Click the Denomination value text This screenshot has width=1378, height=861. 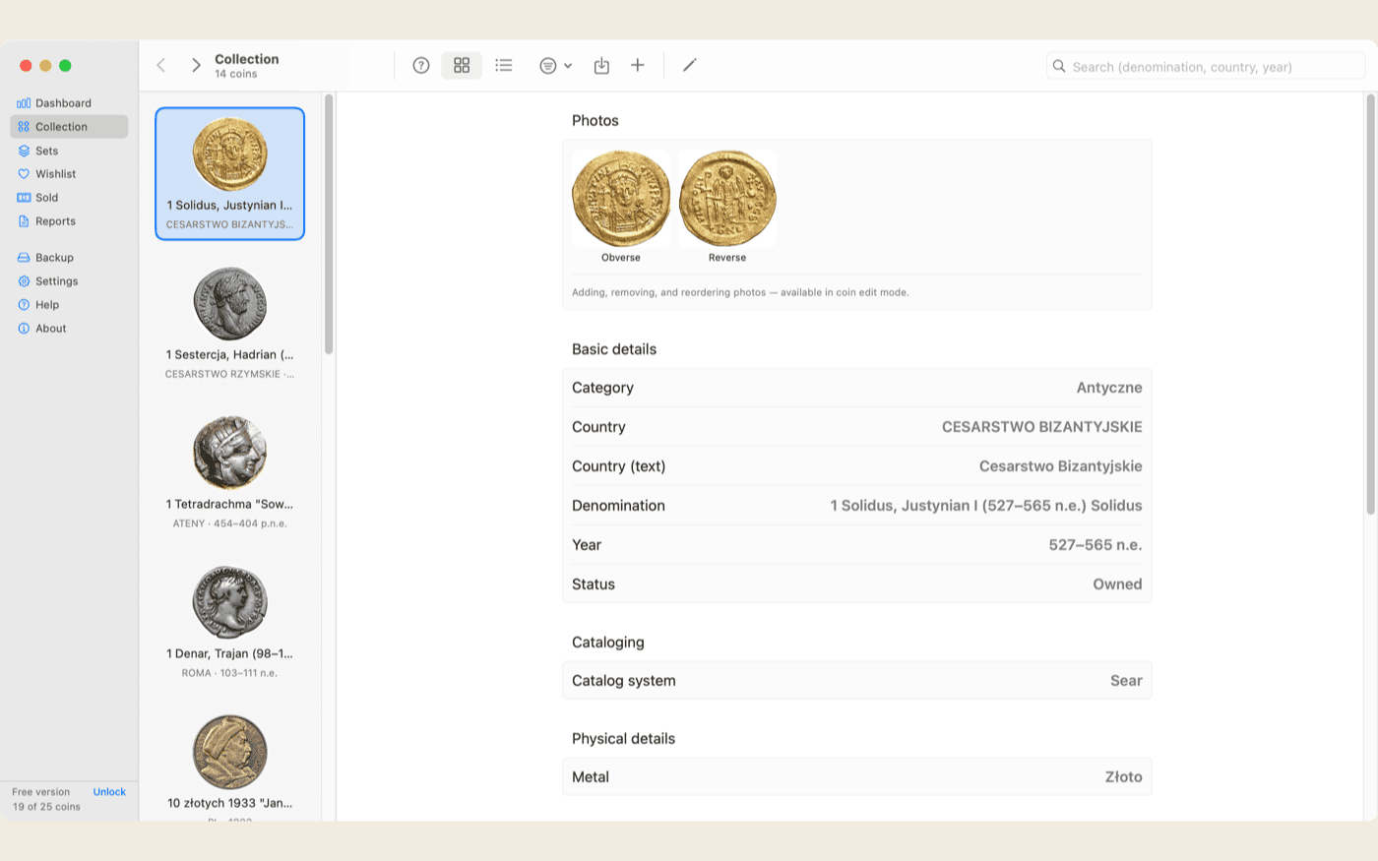pos(986,506)
